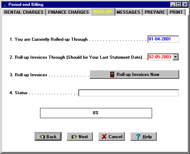190x154 pixels.
Task: Open the statement date dropdown arrow
Action: pos(176,57)
